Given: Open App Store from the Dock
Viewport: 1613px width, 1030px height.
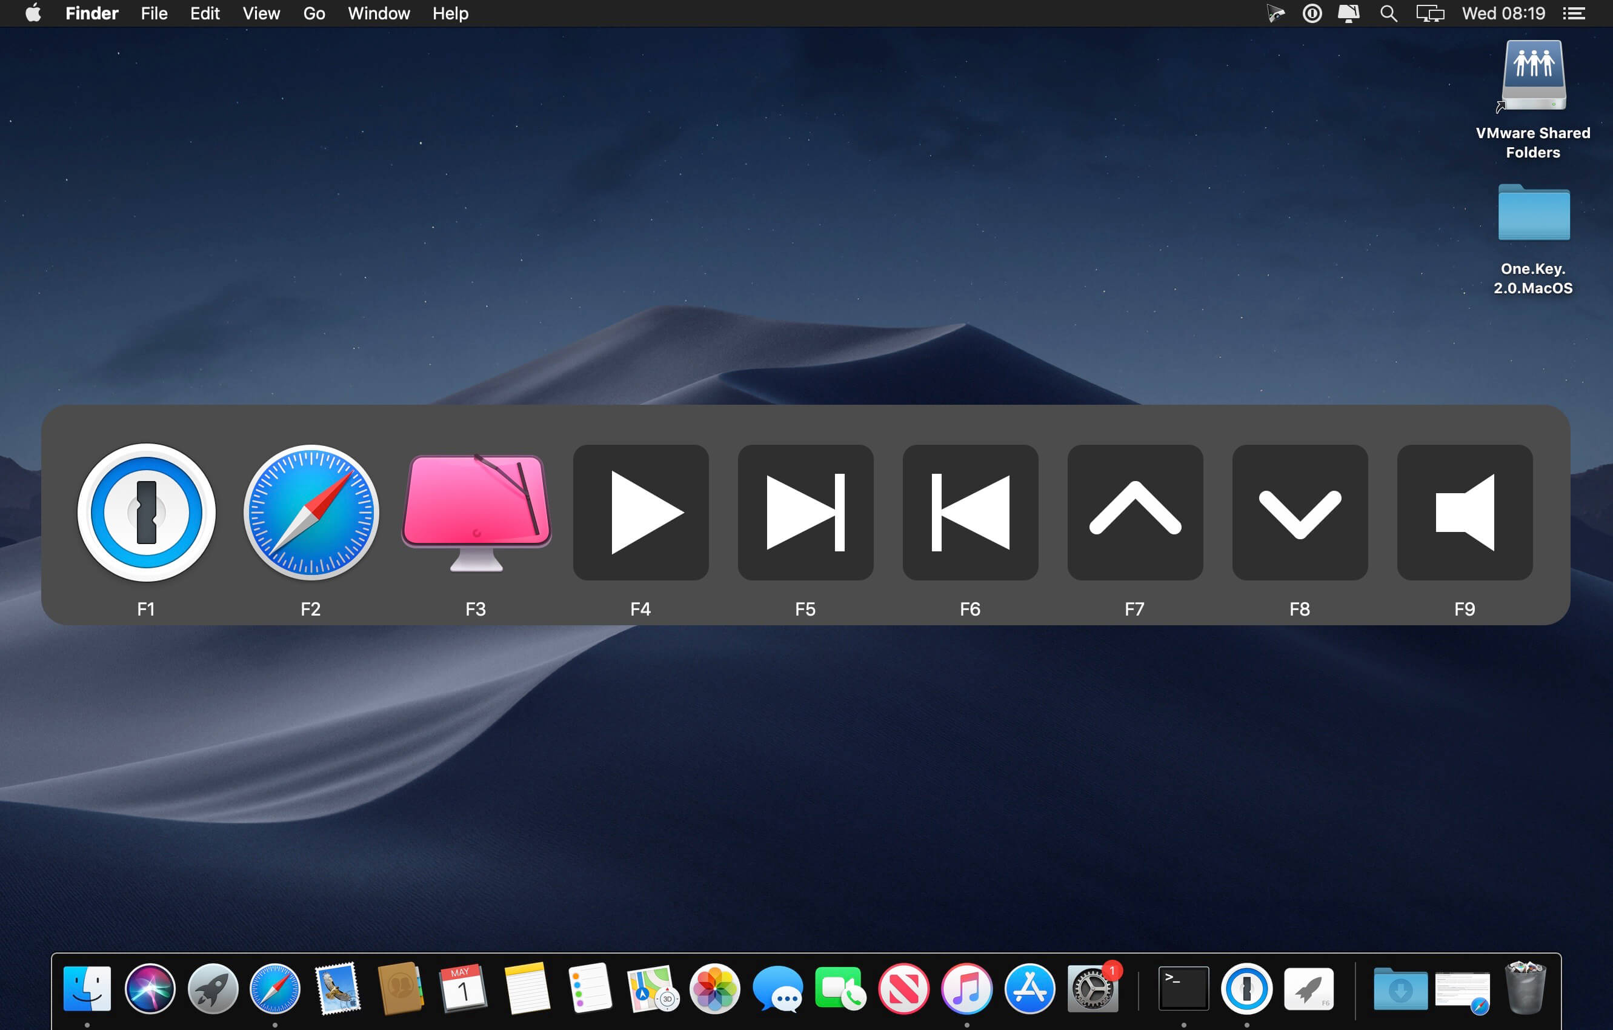Looking at the screenshot, I should 1029,988.
